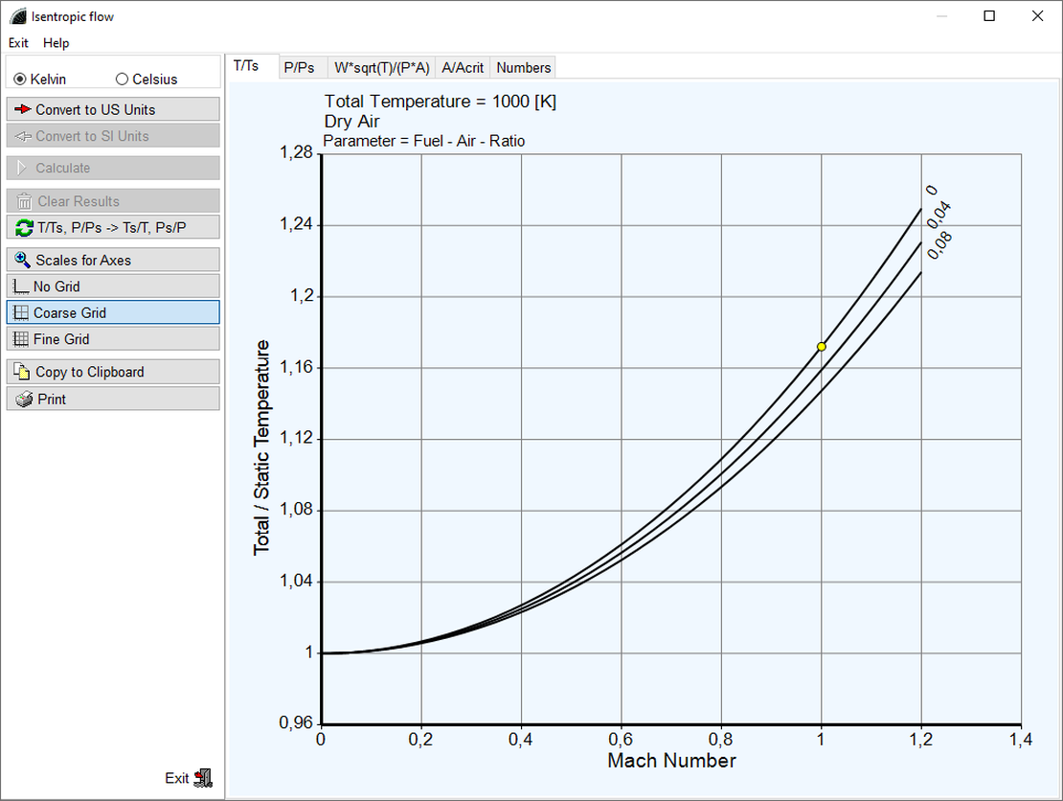
Task: Click the refresh icon for T/Ts, P/Ps swap
Action: (x=24, y=228)
